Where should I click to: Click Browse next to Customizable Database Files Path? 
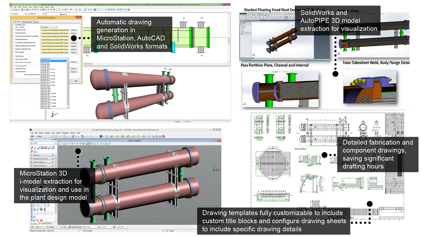tap(74, 43)
